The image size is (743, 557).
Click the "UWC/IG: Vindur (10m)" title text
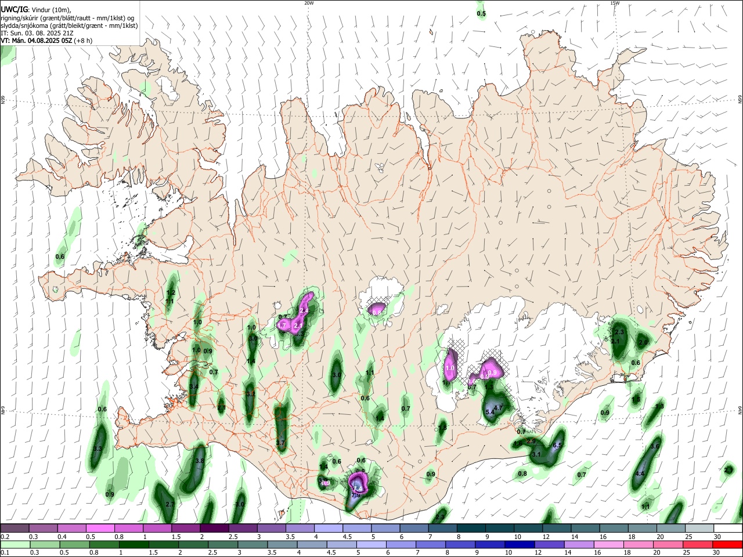pyautogui.click(x=35, y=9)
